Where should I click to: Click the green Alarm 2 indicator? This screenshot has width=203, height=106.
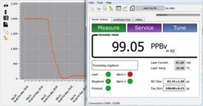[x=130, y=81]
